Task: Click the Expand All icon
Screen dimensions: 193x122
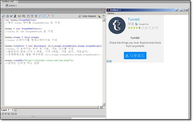Action: pyautogui.click(x=36, y=16)
